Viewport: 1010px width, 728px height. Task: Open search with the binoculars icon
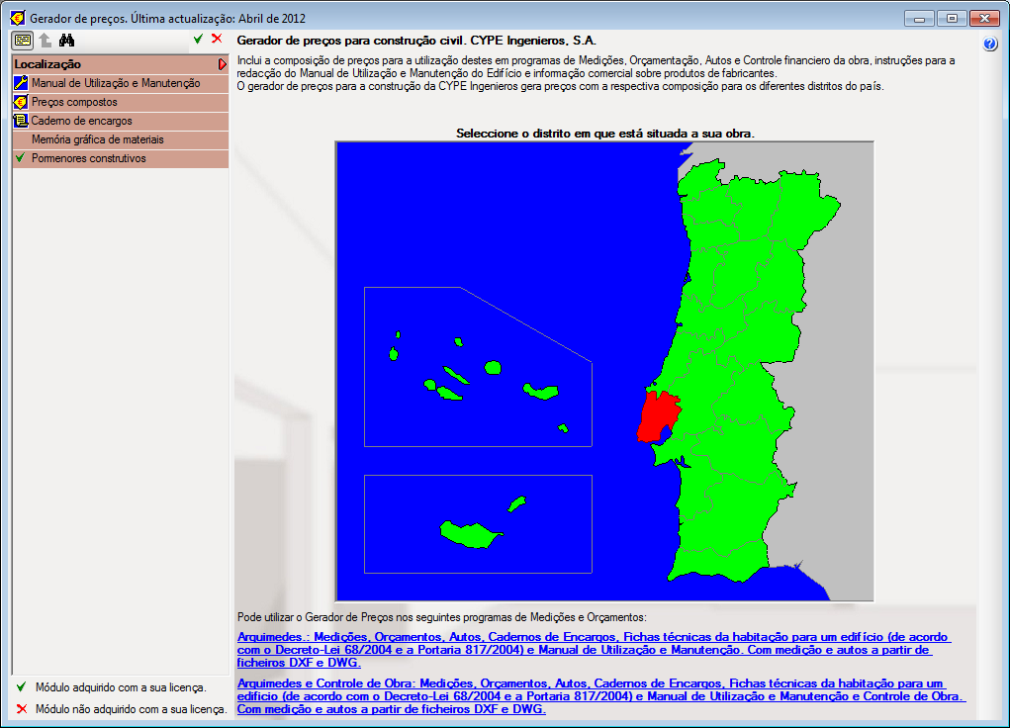(66, 41)
